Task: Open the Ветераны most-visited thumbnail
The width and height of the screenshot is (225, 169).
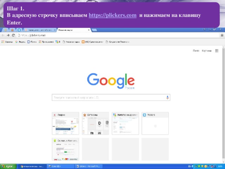Action: pyautogui.click(x=95, y=123)
